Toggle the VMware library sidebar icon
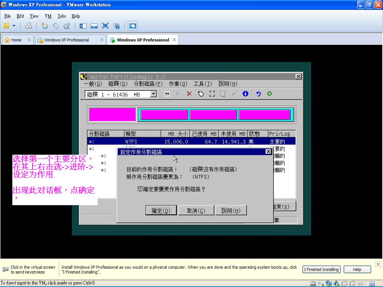This screenshot has width=383, height=287. (x=83, y=26)
